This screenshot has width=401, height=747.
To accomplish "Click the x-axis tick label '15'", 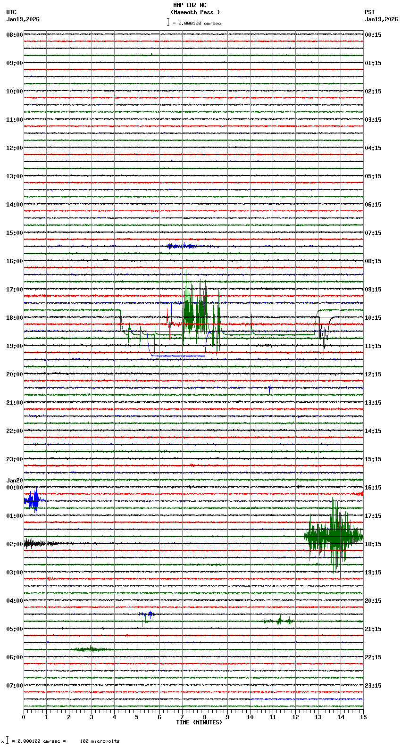I will tap(363, 717).
